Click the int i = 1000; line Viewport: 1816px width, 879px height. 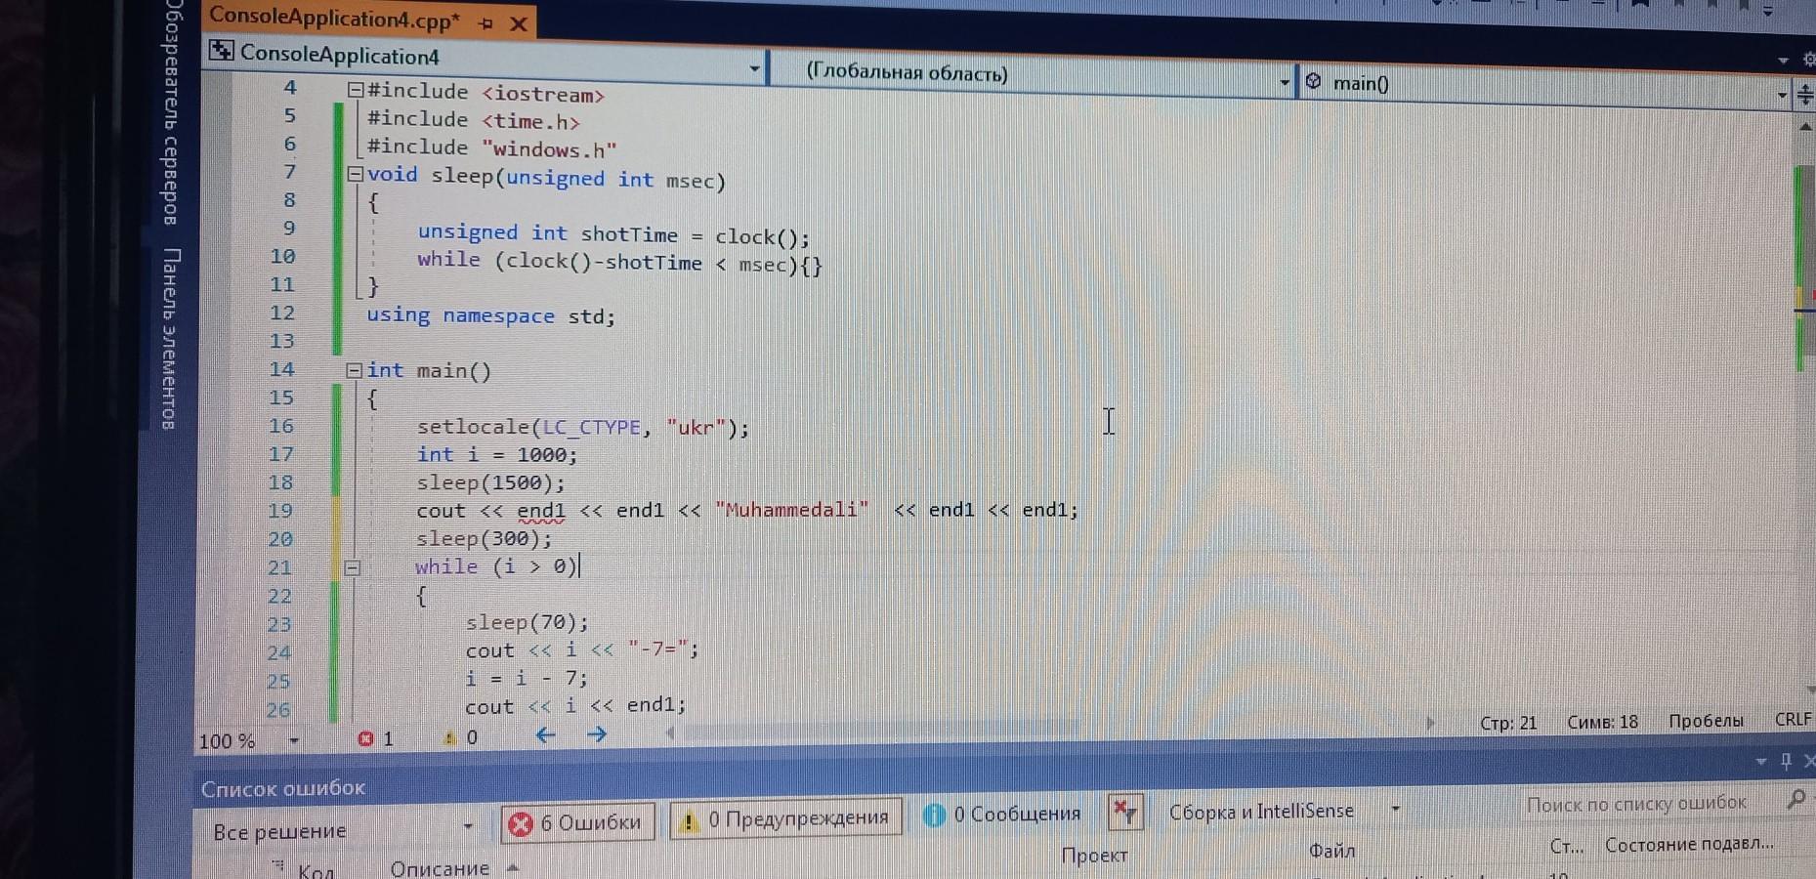point(497,455)
